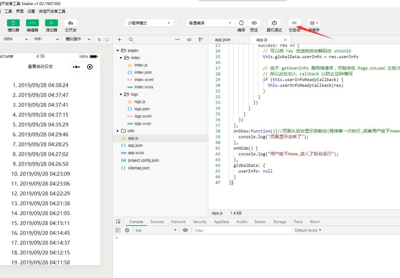Collapse the index folder

(x=121, y=58)
